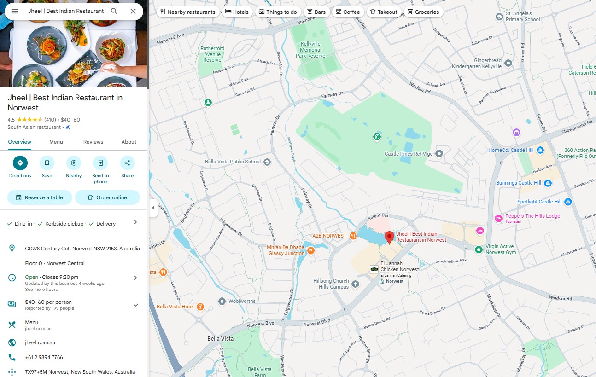Click Hillsong Church Hills Campus marker
The image size is (596, 377).
[355, 284]
